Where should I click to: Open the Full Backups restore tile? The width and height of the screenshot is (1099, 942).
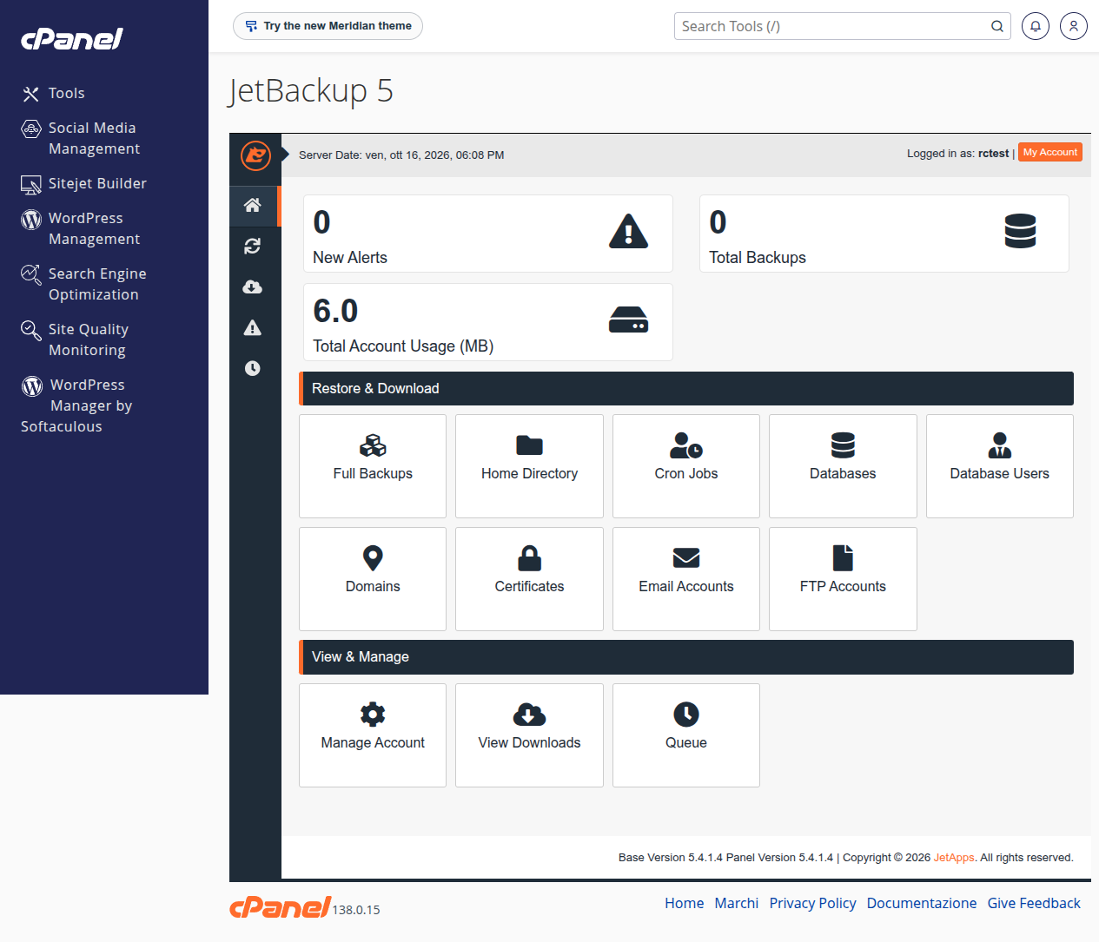[x=373, y=466]
